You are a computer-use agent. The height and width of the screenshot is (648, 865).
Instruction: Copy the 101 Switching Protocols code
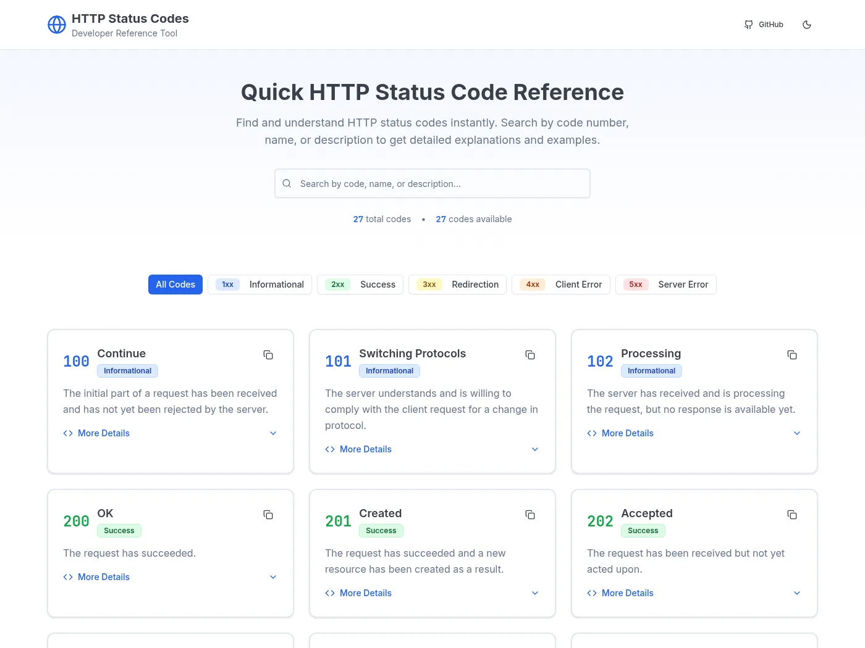[x=530, y=355]
